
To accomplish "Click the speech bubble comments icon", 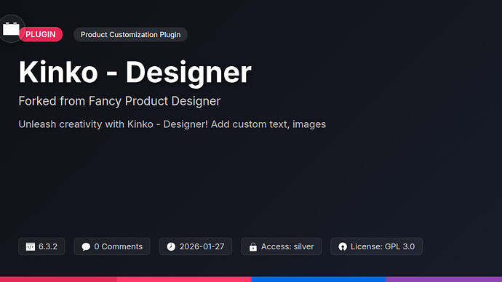I will click(86, 246).
